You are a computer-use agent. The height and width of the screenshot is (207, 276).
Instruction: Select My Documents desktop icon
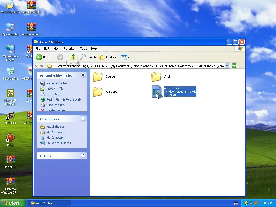click(x=10, y=7)
